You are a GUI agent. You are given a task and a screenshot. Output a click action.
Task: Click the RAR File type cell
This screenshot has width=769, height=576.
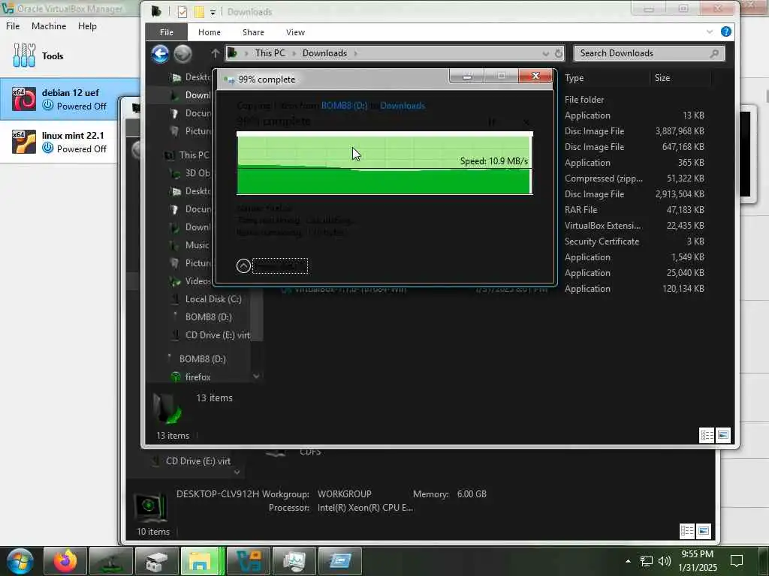pyautogui.click(x=581, y=210)
